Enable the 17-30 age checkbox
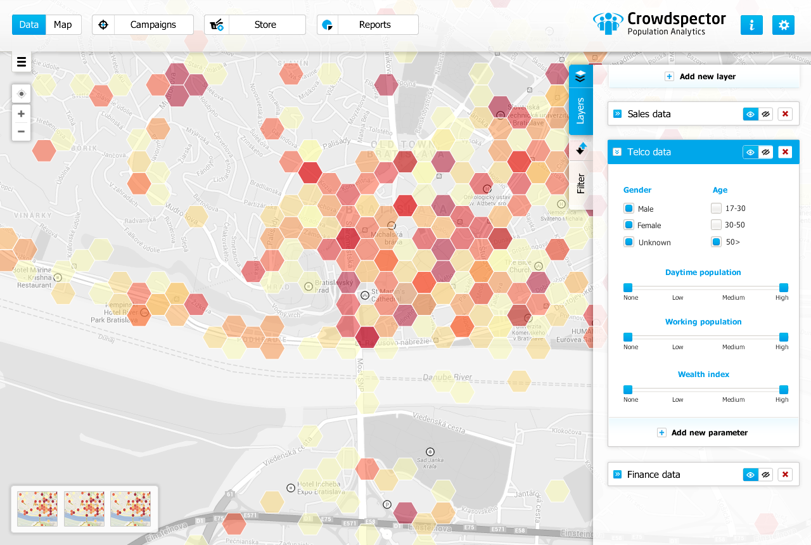 (x=716, y=208)
